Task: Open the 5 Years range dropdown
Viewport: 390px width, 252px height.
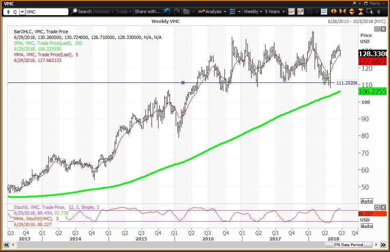Action: tap(273, 11)
